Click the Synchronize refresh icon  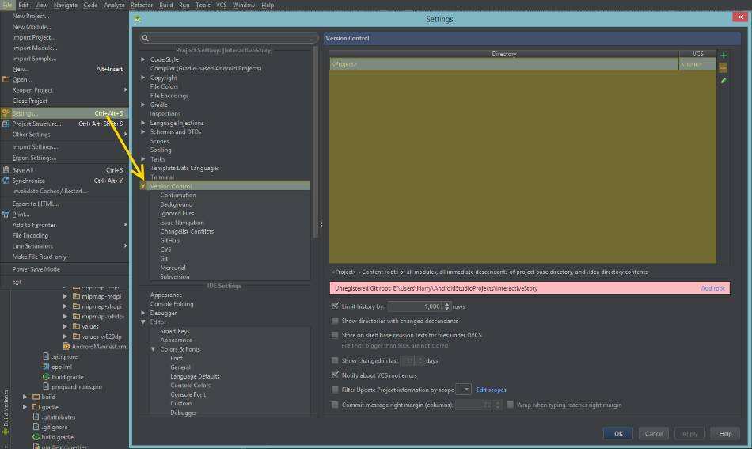[x=6, y=181]
